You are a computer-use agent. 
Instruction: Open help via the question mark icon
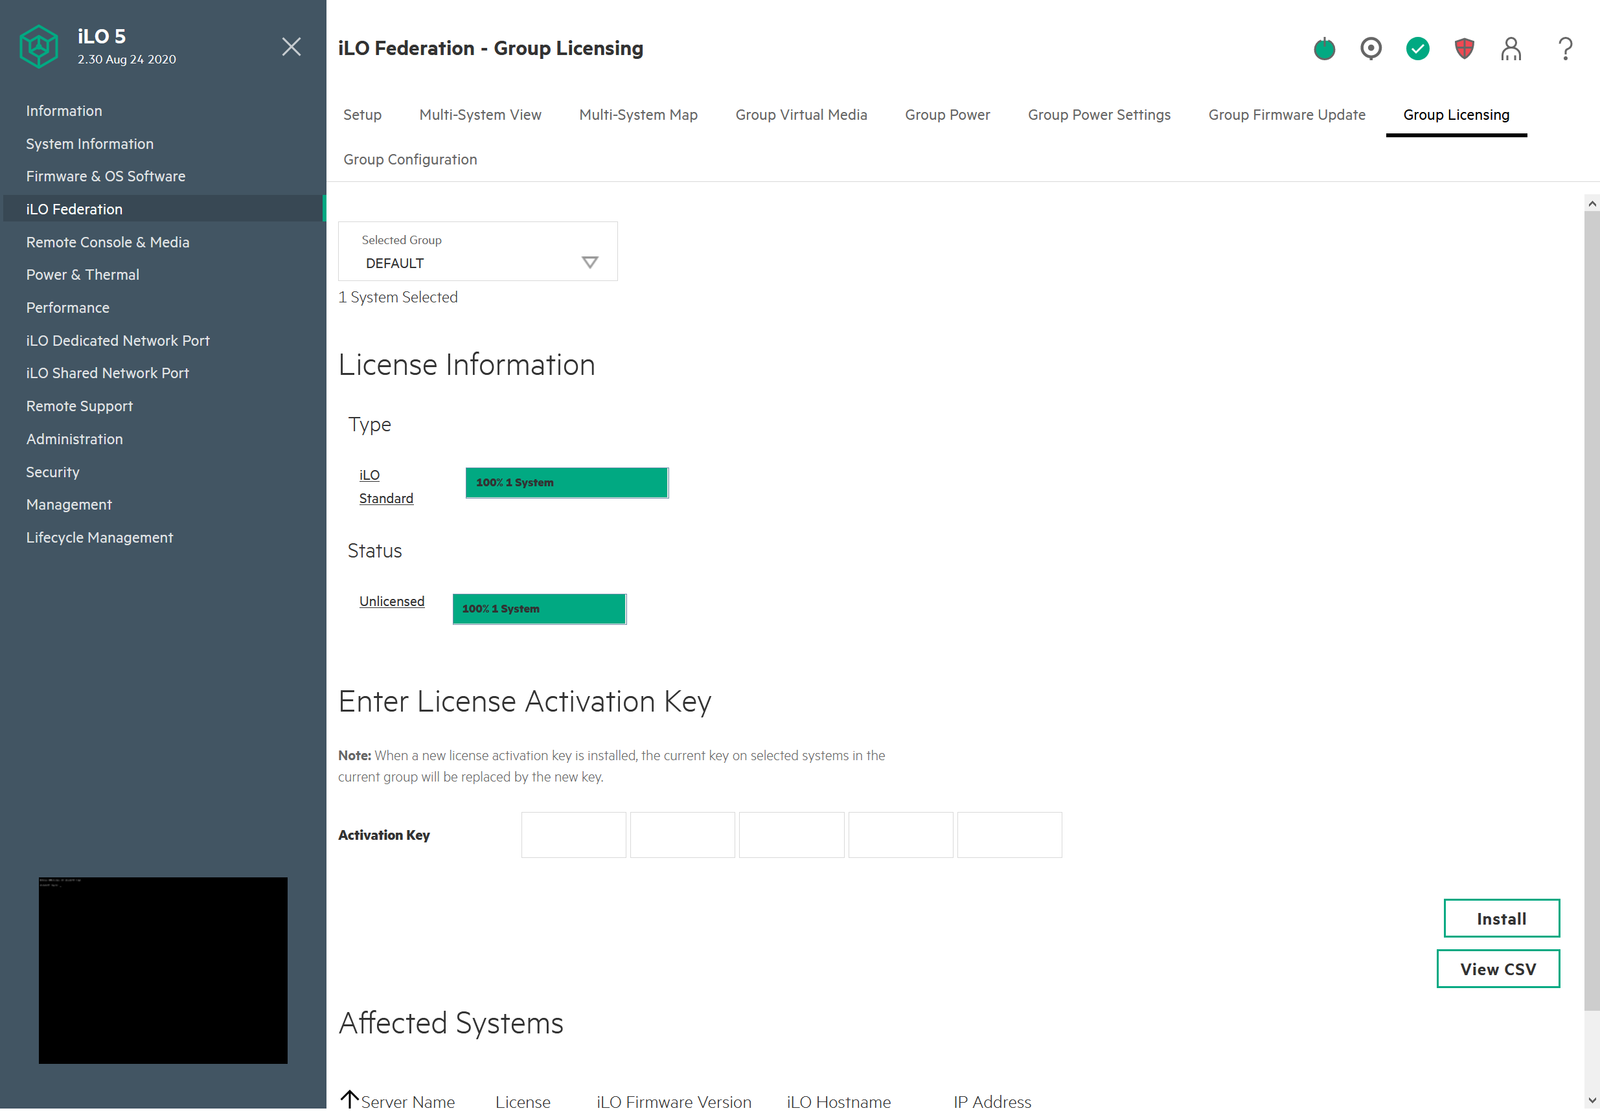[x=1565, y=49]
